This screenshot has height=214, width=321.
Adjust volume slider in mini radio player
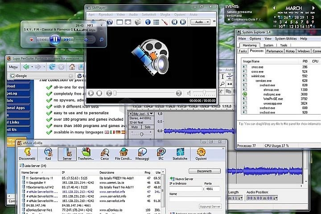tap(86, 40)
